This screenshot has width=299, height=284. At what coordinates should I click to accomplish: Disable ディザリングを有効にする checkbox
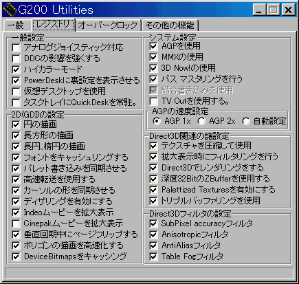point(16,201)
